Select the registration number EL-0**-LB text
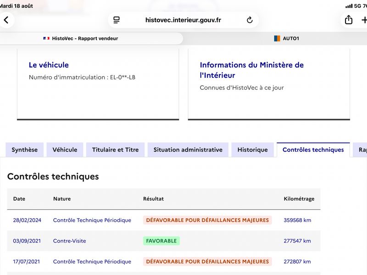The width and height of the screenshot is (367, 275). click(122, 77)
